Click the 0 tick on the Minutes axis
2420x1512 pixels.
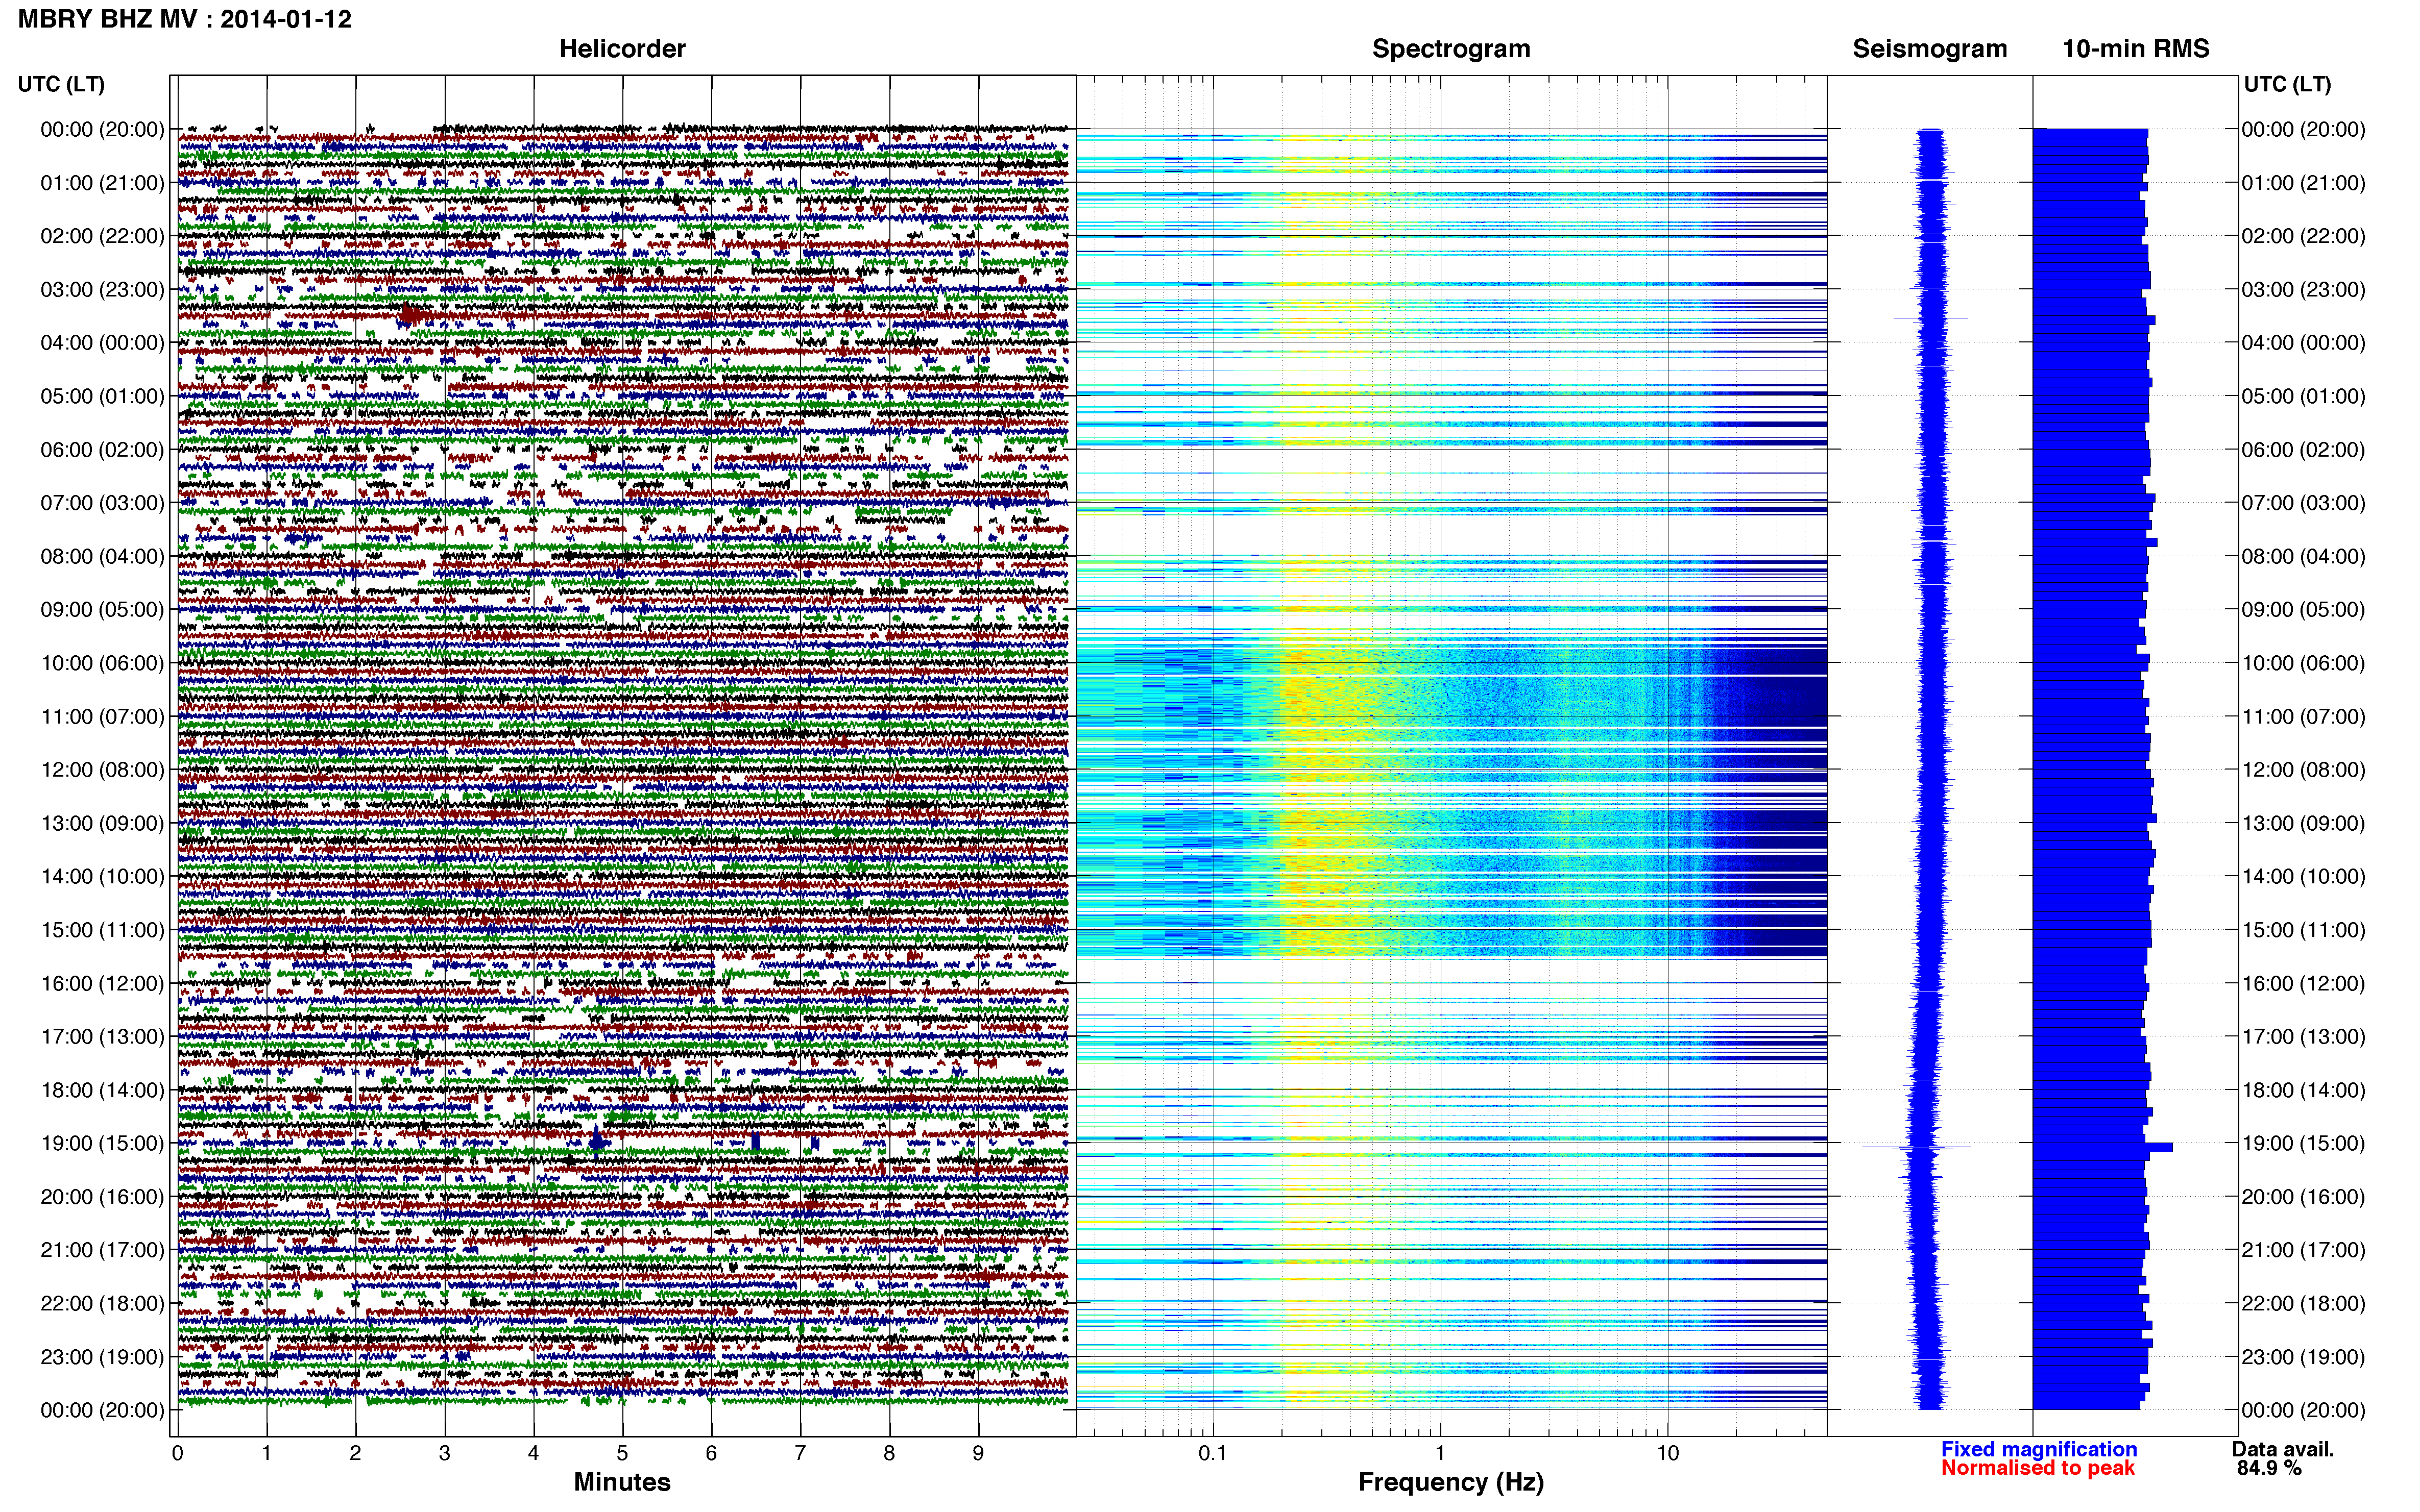coord(177,1454)
